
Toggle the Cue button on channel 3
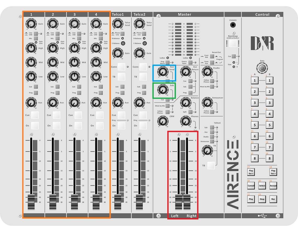[x=78, y=115]
